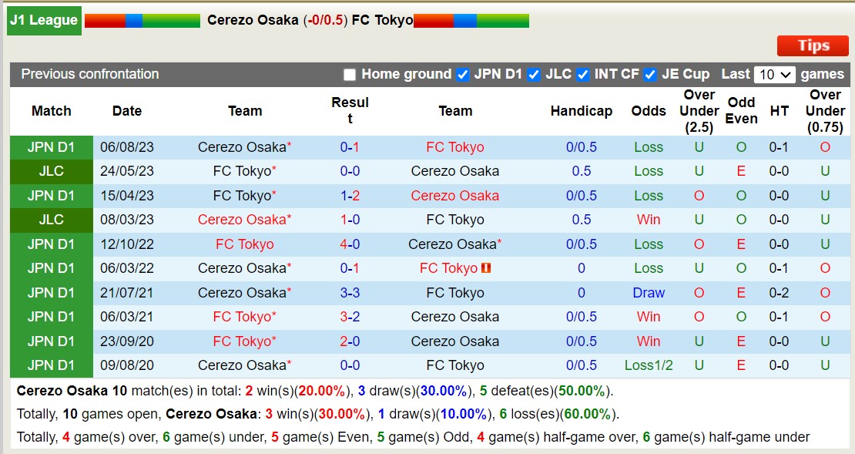Select the JPN D1 badge on the first row
The width and height of the screenshot is (855, 454).
51,146
